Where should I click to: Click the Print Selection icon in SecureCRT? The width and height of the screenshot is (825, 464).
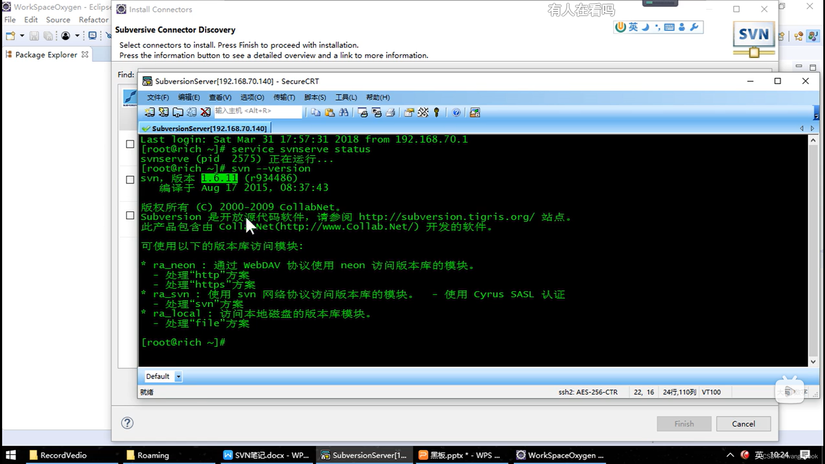click(x=377, y=113)
